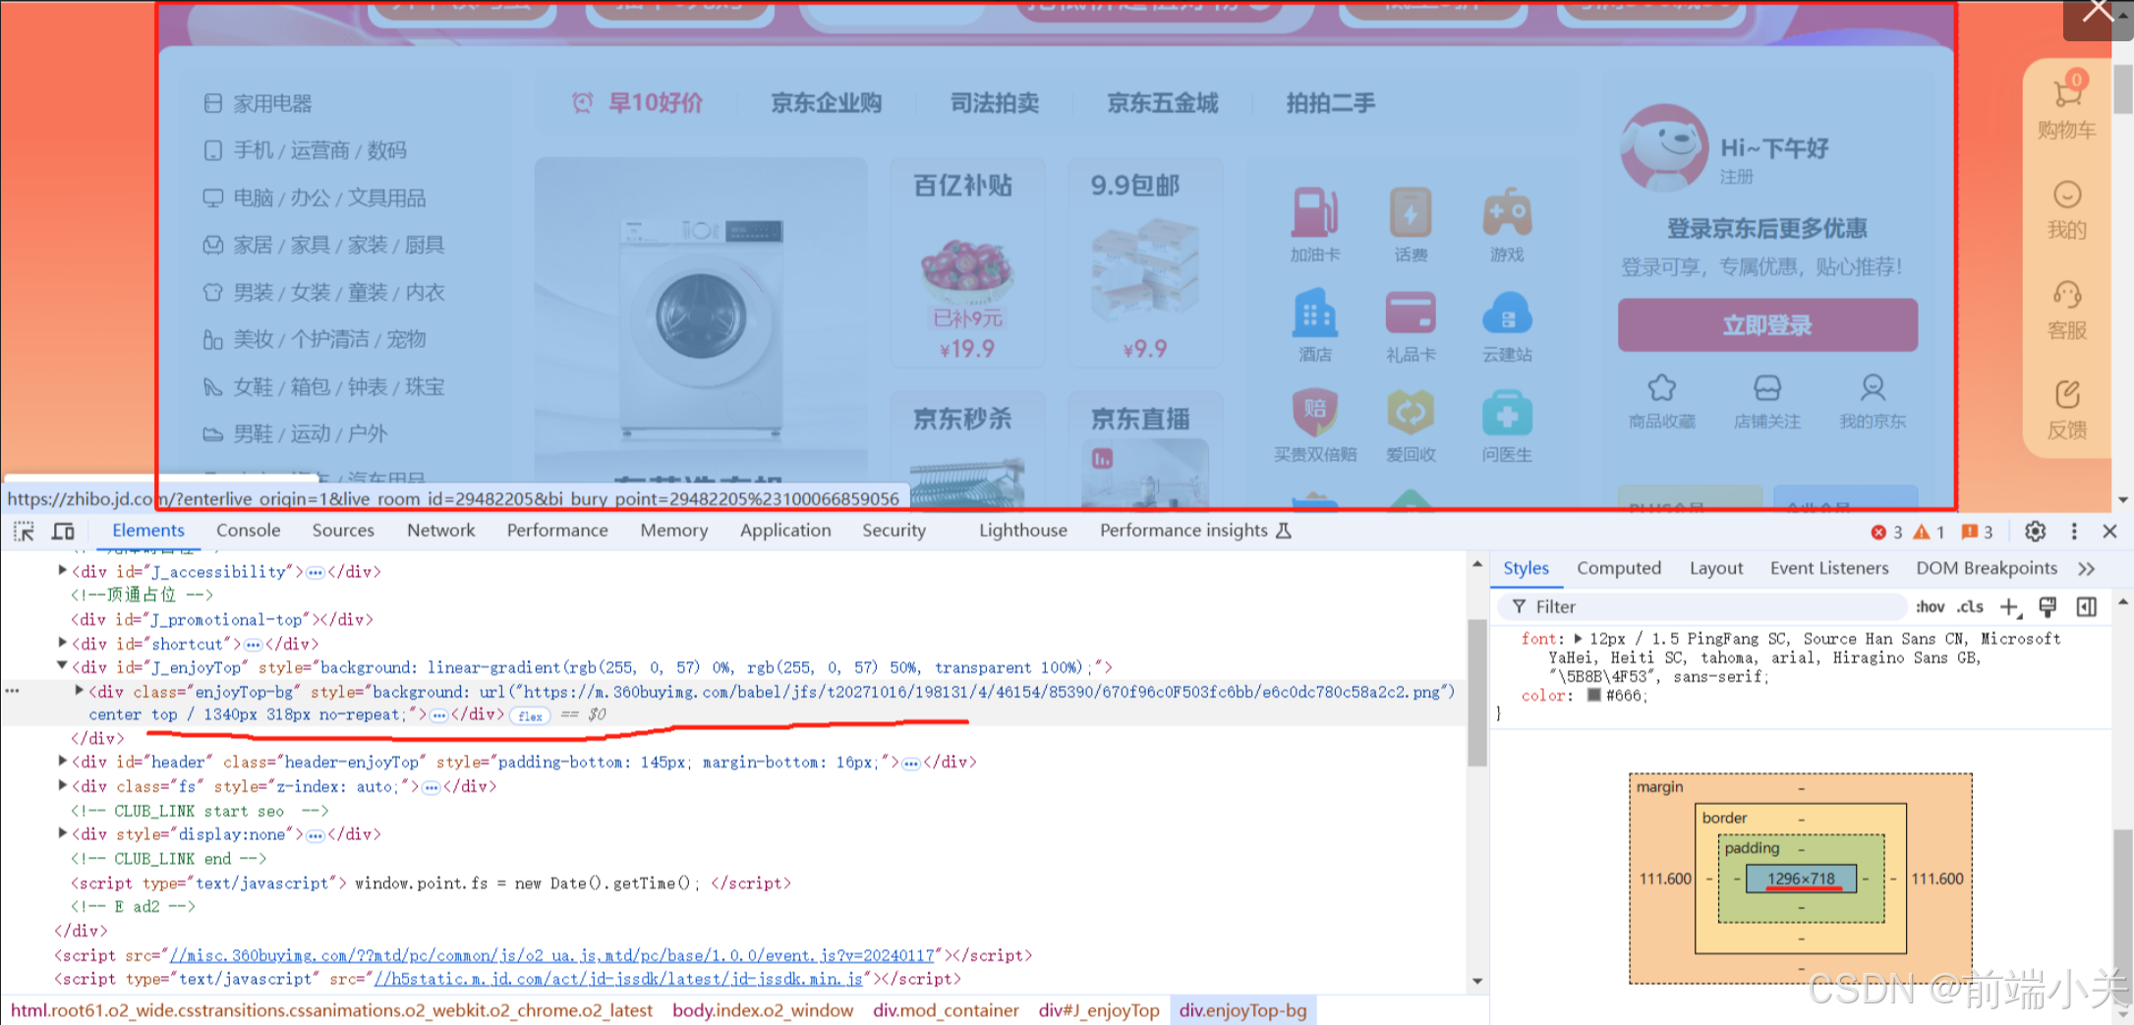Open 反馈 feedback sidebar icon
This screenshot has height=1025, width=2134.
(2067, 395)
